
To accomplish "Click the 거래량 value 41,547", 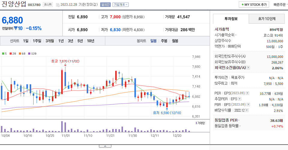I will click(184, 17).
